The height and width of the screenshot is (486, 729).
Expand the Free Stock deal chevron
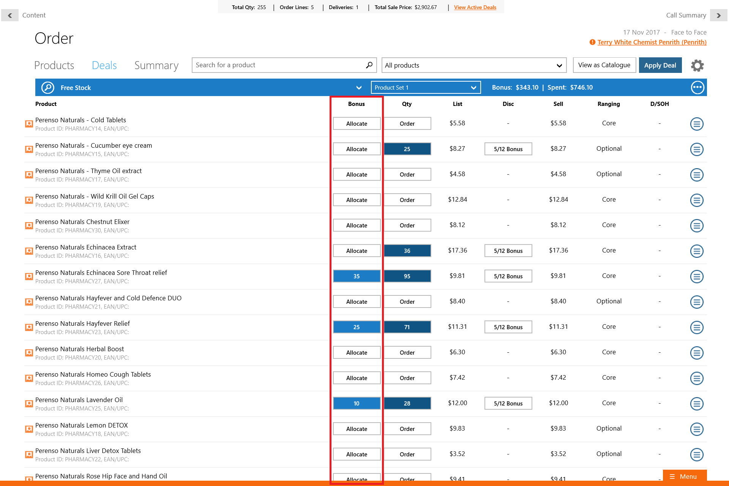pos(359,88)
